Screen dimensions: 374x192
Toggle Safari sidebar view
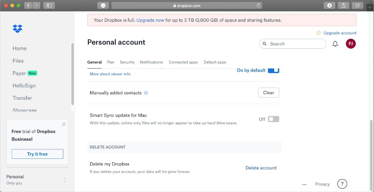tap(49, 6)
